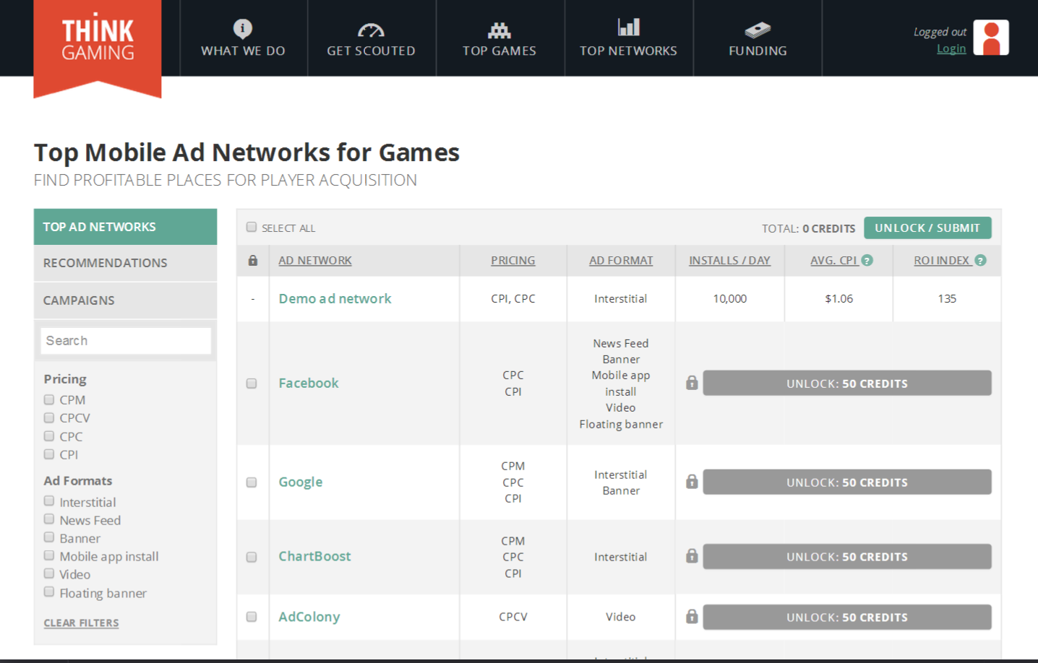Check the Google row checkbox
This screenshot has width=1038, height=663.
point(252,482)
